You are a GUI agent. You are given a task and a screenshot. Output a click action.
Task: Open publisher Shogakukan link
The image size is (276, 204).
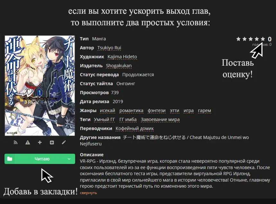[119, 66]
